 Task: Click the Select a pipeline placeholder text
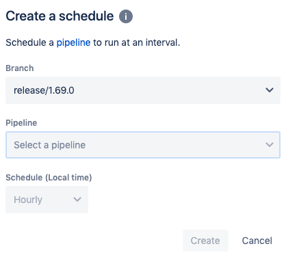[x=50, y=145]
